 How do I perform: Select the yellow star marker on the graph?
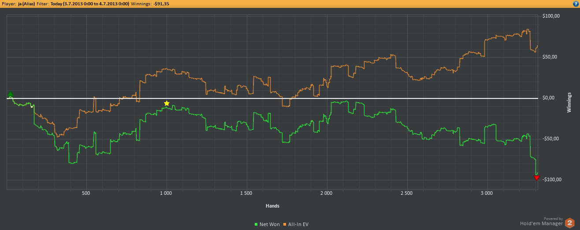[x=167, y=103]
